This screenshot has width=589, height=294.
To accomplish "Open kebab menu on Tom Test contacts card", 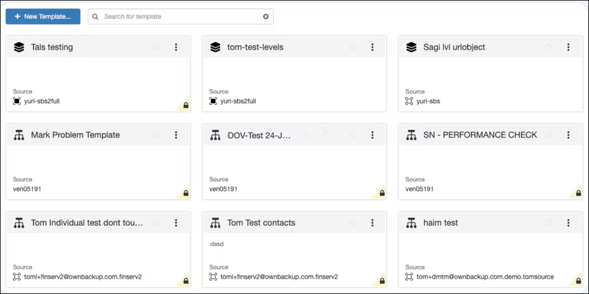I will coord(372,223).
